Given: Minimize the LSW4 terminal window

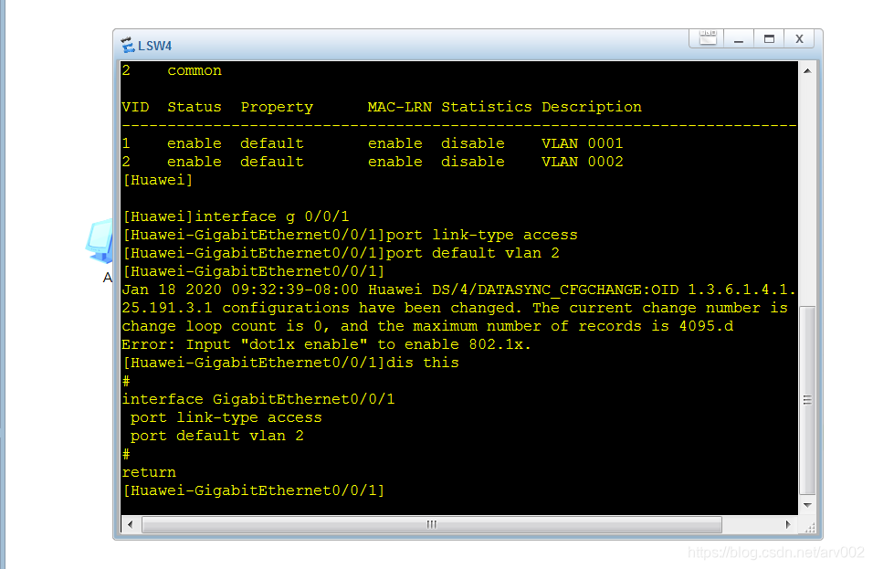Looking at the screenshot, I should (x=739, y=38).
